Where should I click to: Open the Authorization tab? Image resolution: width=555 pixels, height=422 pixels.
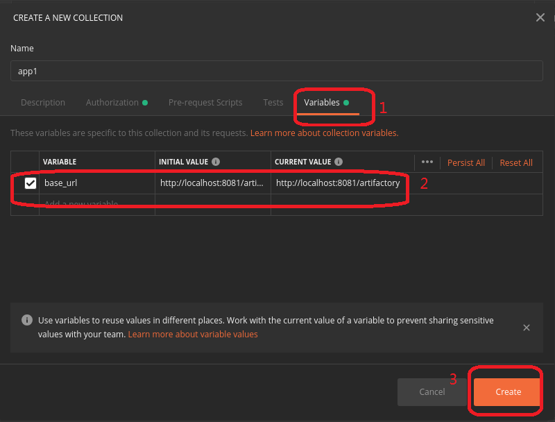[x=112, y=102]
